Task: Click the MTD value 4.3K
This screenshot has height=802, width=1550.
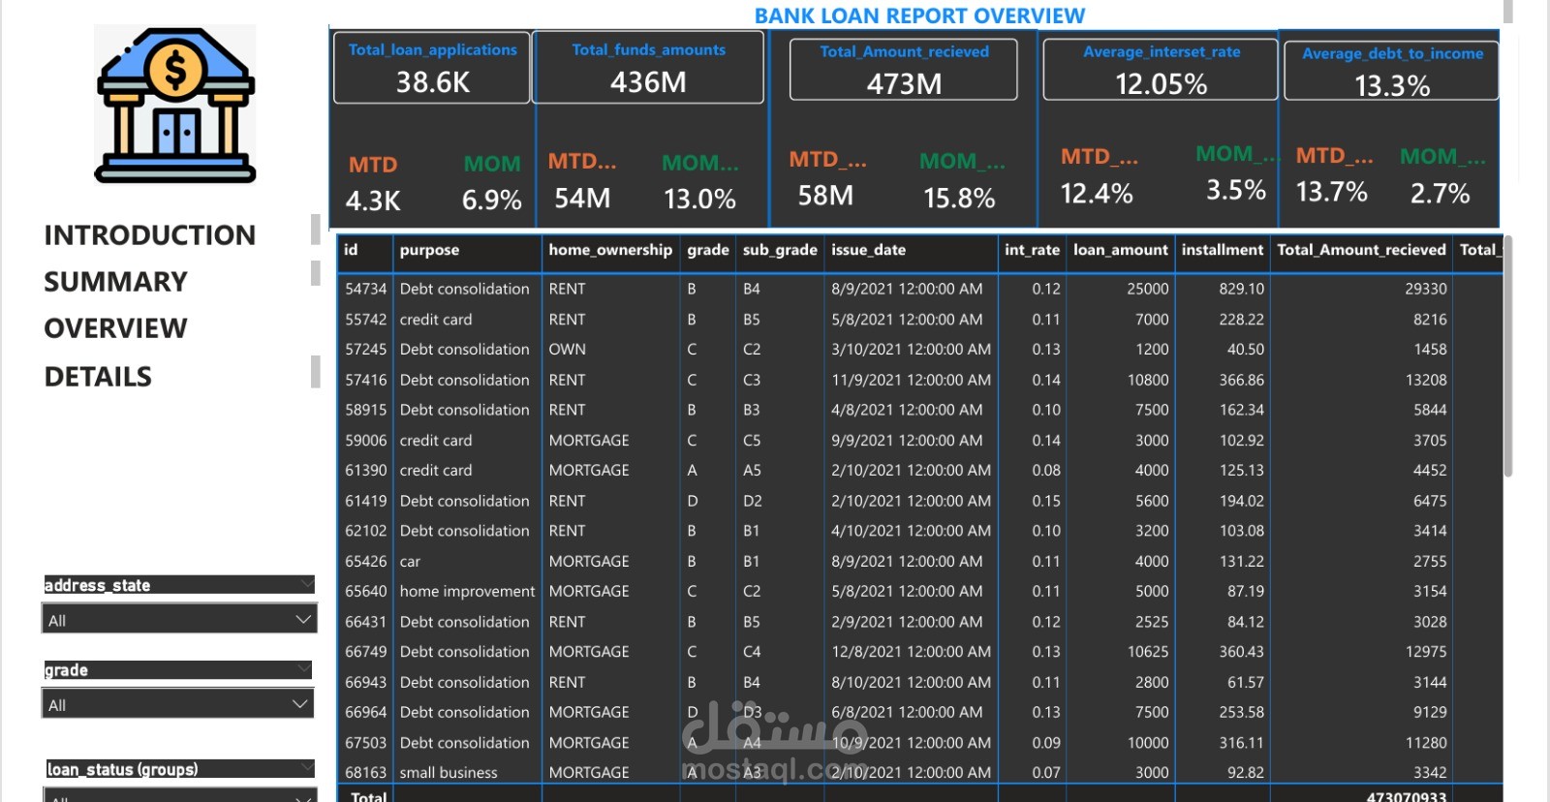Action: coord(373,200)
